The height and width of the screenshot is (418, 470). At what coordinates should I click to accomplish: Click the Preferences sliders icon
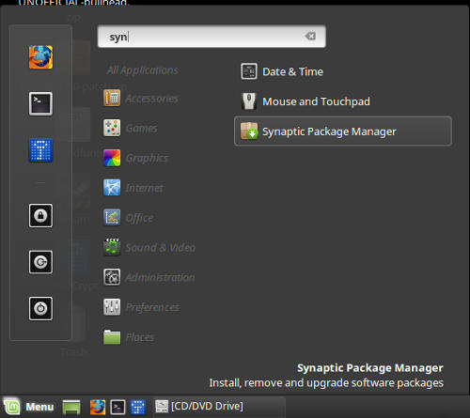point(112,307)
